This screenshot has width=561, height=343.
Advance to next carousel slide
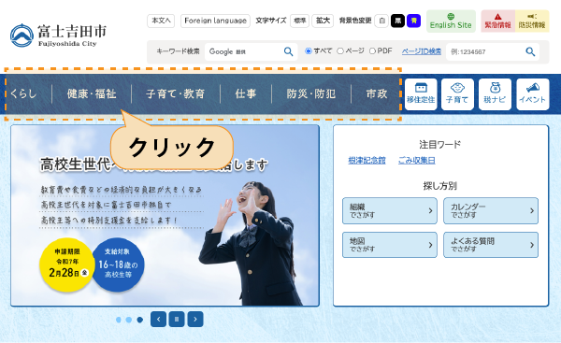(x=195, y=319)
